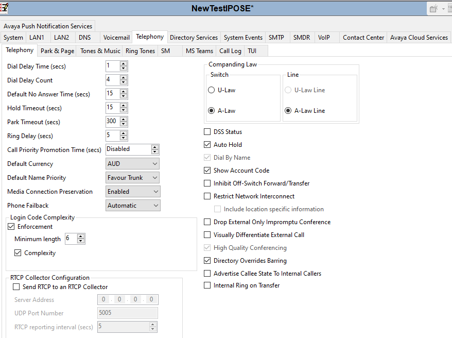The width and height of the screenshot is (452, 338).
Task: Select A-Law switch companding option
Action: 211,111
